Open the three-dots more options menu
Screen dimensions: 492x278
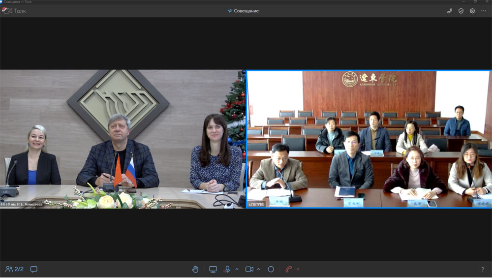point(484,11)
